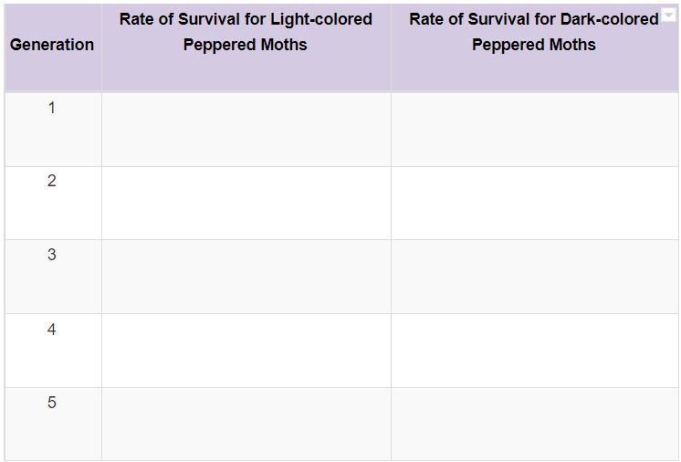Select the Dark-colored survival cell for generation 3
The width and height of the screenshot is (681, 462).
534,277
